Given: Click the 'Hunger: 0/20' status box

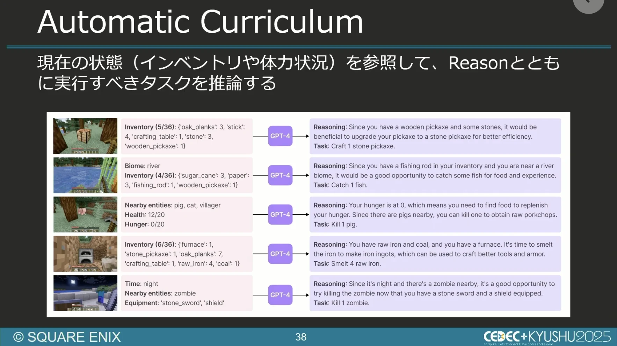Looking at the screenshot, I should pyautogui.click(x=187, y=215).
